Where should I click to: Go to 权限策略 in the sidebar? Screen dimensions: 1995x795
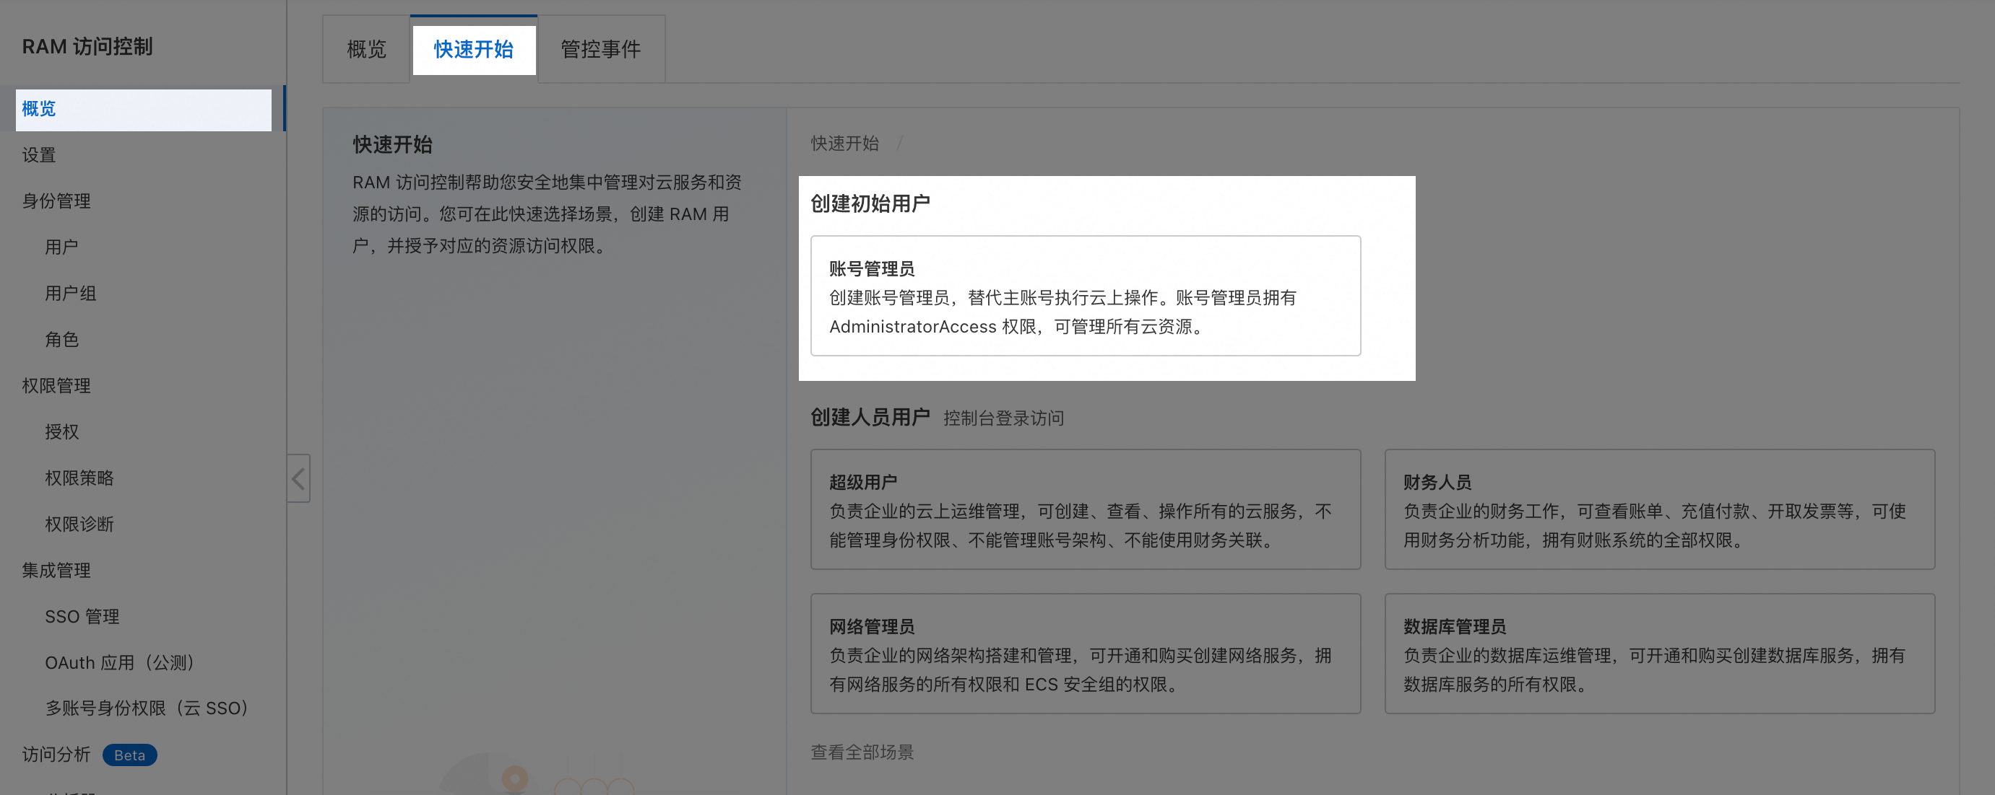click(x=79, y=478)
